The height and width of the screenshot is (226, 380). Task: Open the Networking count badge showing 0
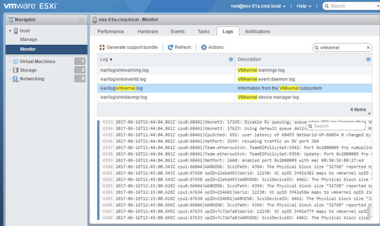tap(80, 79)
